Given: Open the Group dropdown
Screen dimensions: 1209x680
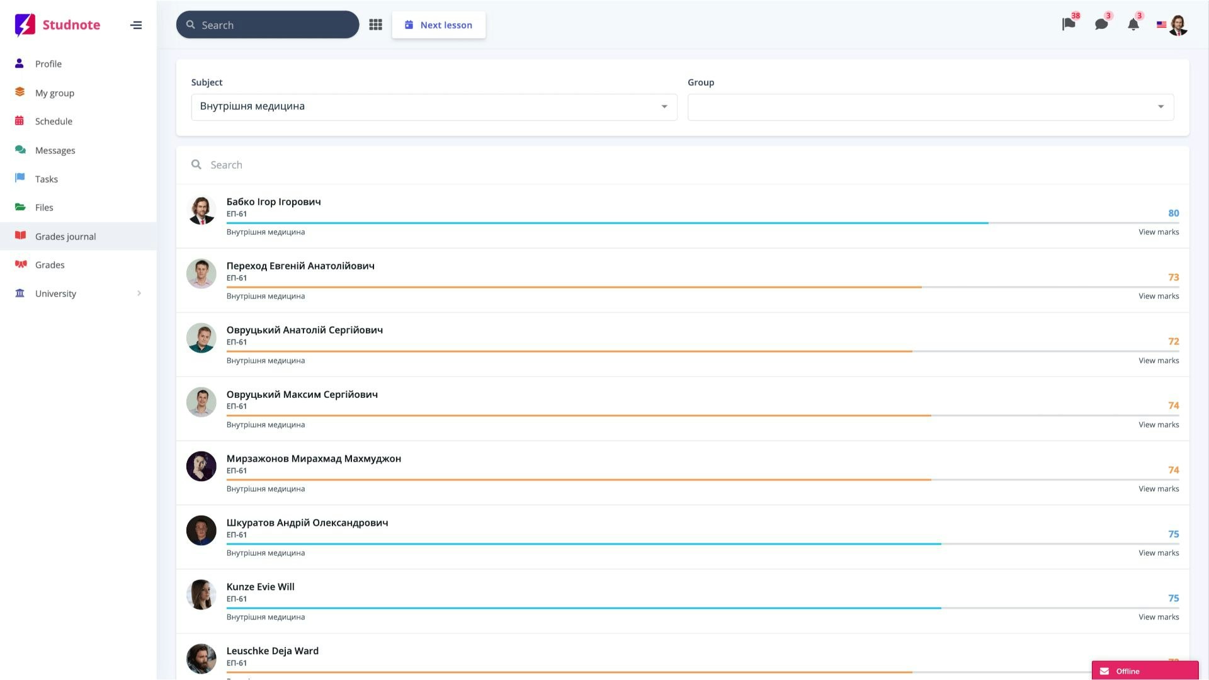Looking at the screenshot, I should coord(930,106).
